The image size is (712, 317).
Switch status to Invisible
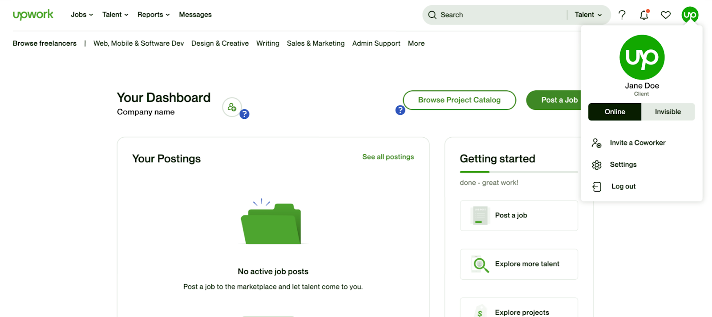[667, 112]
